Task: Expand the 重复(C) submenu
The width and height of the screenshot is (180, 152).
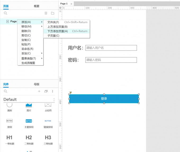Action: click(30, 53)
